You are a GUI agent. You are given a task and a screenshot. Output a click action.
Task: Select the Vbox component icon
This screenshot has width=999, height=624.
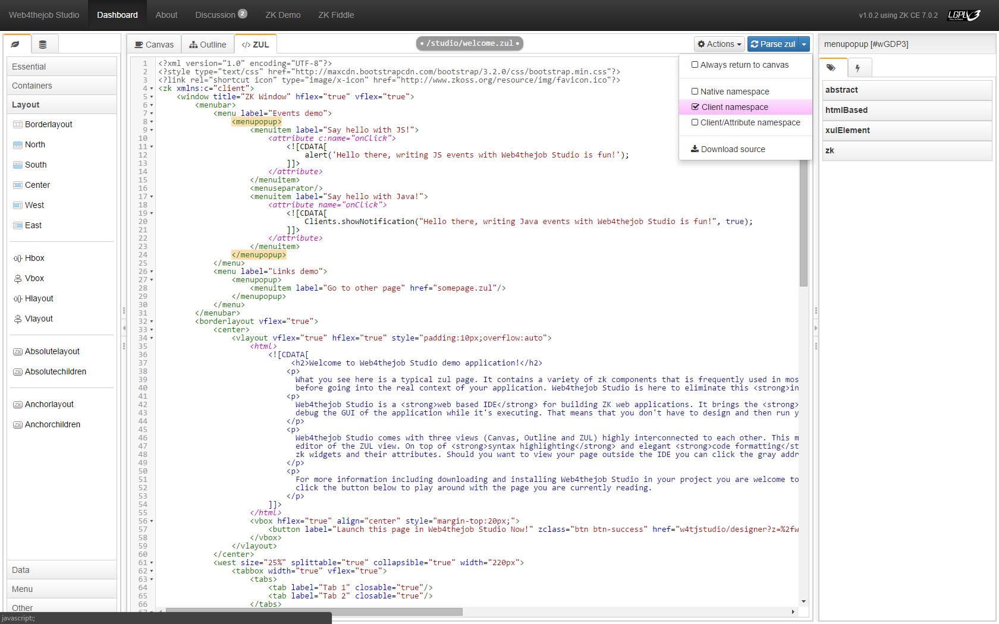pyautogui.click(x=18, y=279)
